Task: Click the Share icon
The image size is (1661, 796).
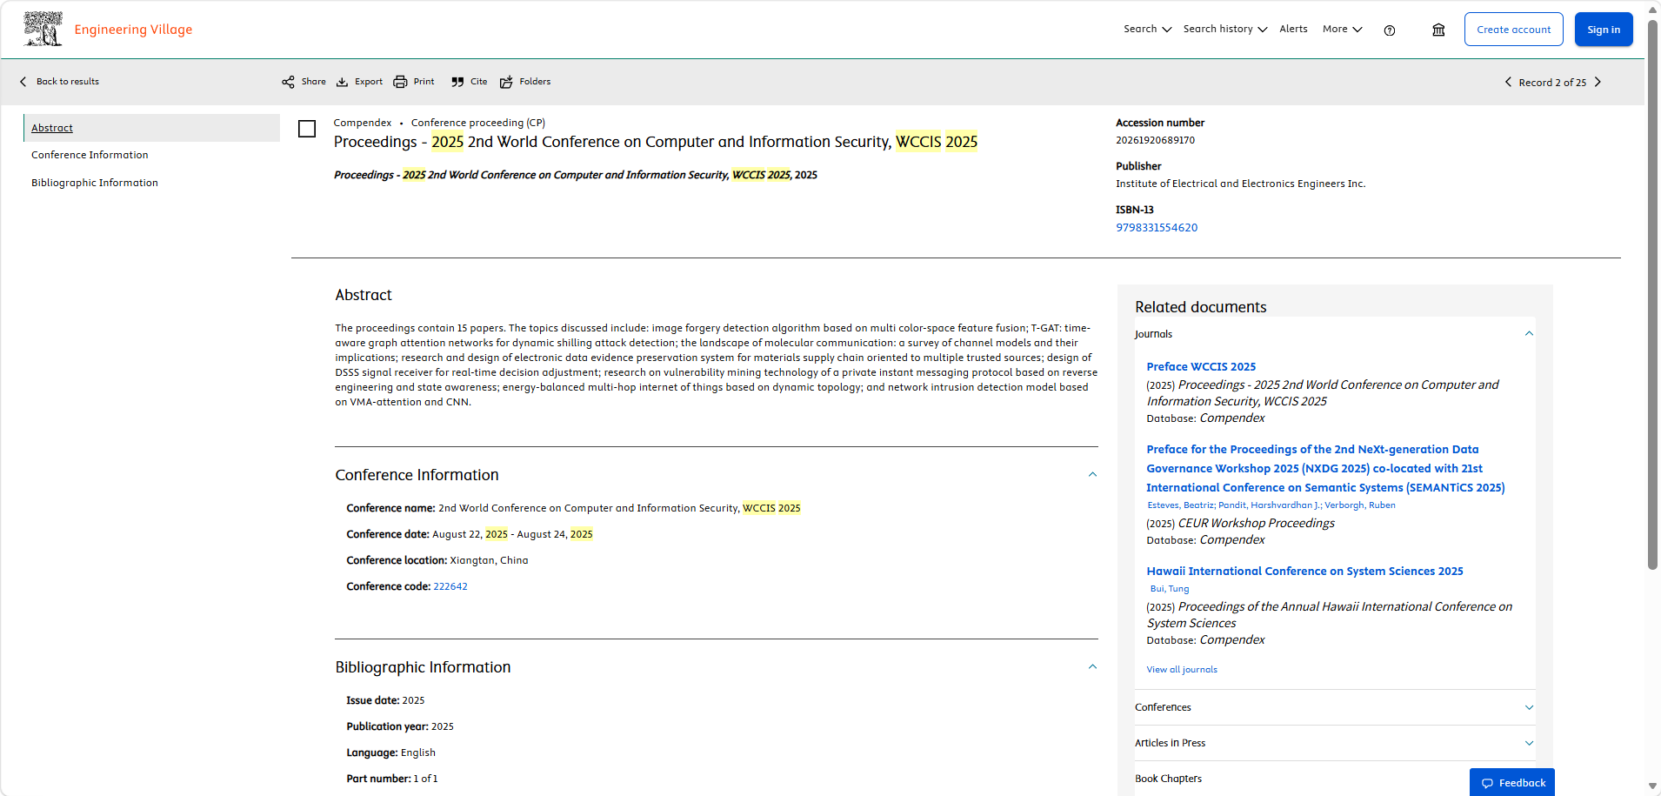Action: pyautogui.click(x=288, y=82)
